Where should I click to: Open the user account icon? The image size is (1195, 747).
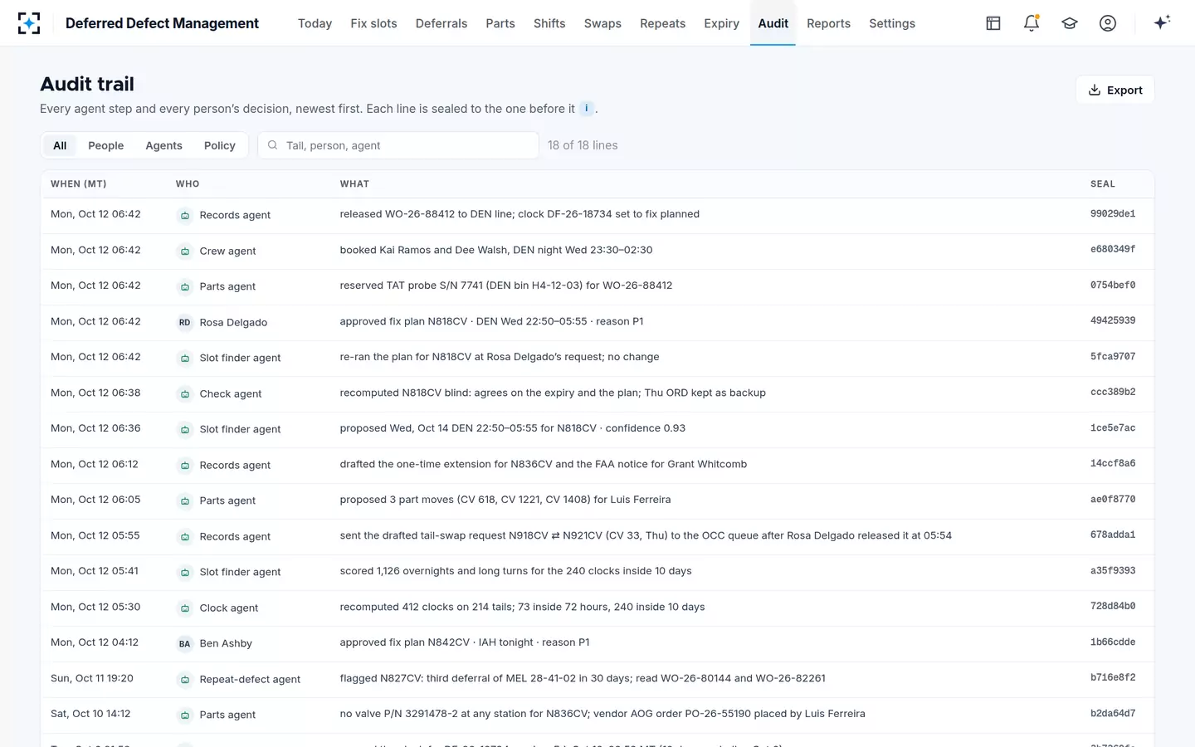coord(1108,23)
